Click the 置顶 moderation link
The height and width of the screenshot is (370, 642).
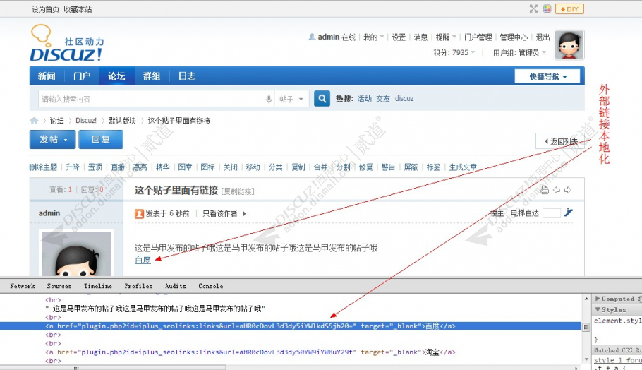tap(95, 167)
